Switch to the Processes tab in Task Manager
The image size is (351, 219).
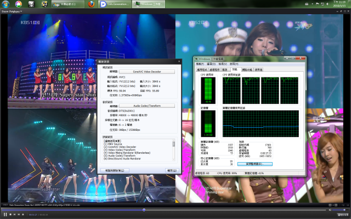[214, 70]
